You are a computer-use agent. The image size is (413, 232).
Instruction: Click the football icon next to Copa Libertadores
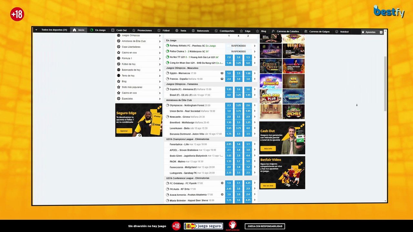119,47
